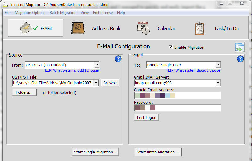Expand the From source system dropdown

point(97,65)
